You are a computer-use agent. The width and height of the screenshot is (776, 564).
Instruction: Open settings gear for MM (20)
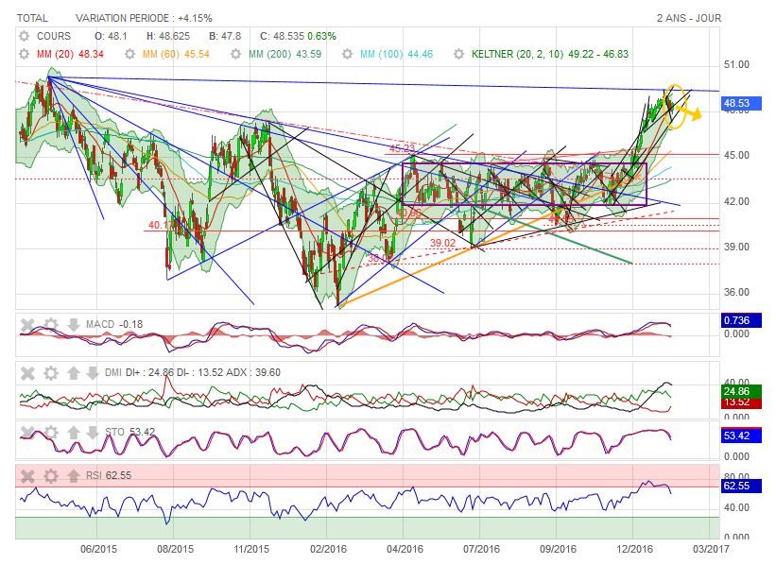point(24,54)
